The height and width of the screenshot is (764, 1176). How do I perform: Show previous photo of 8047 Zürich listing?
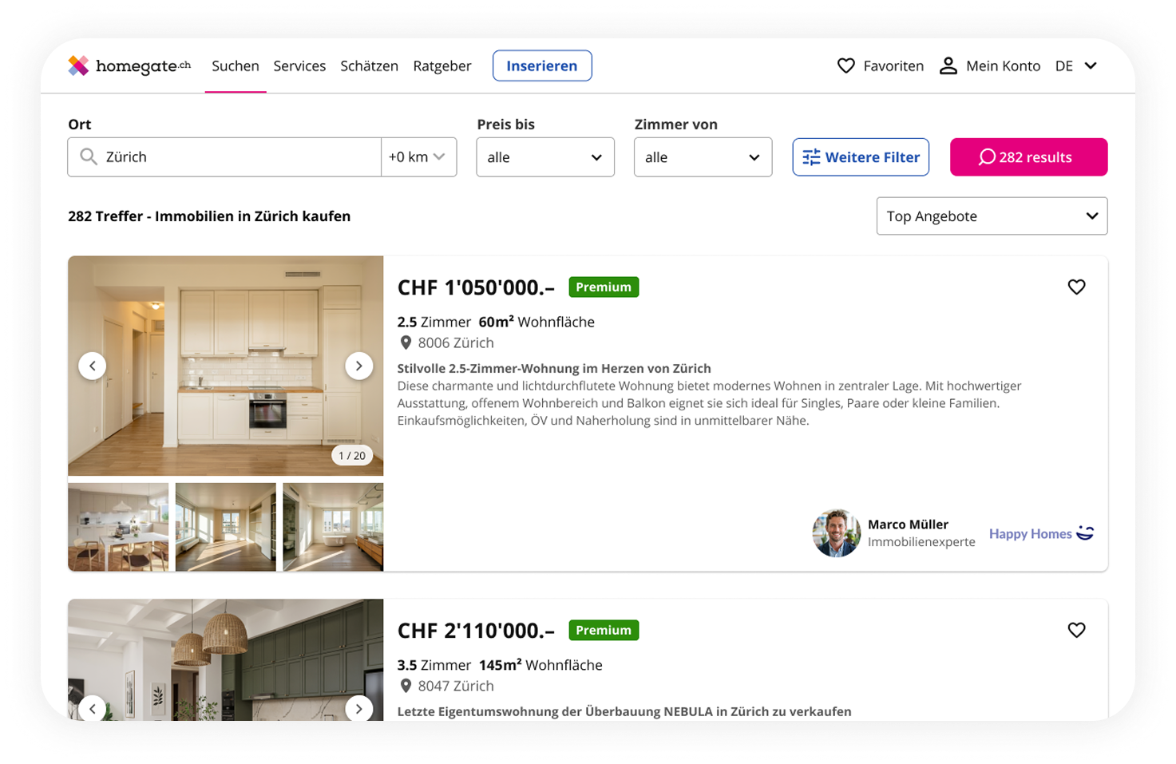pyautogui.click(x=93, y=708)
